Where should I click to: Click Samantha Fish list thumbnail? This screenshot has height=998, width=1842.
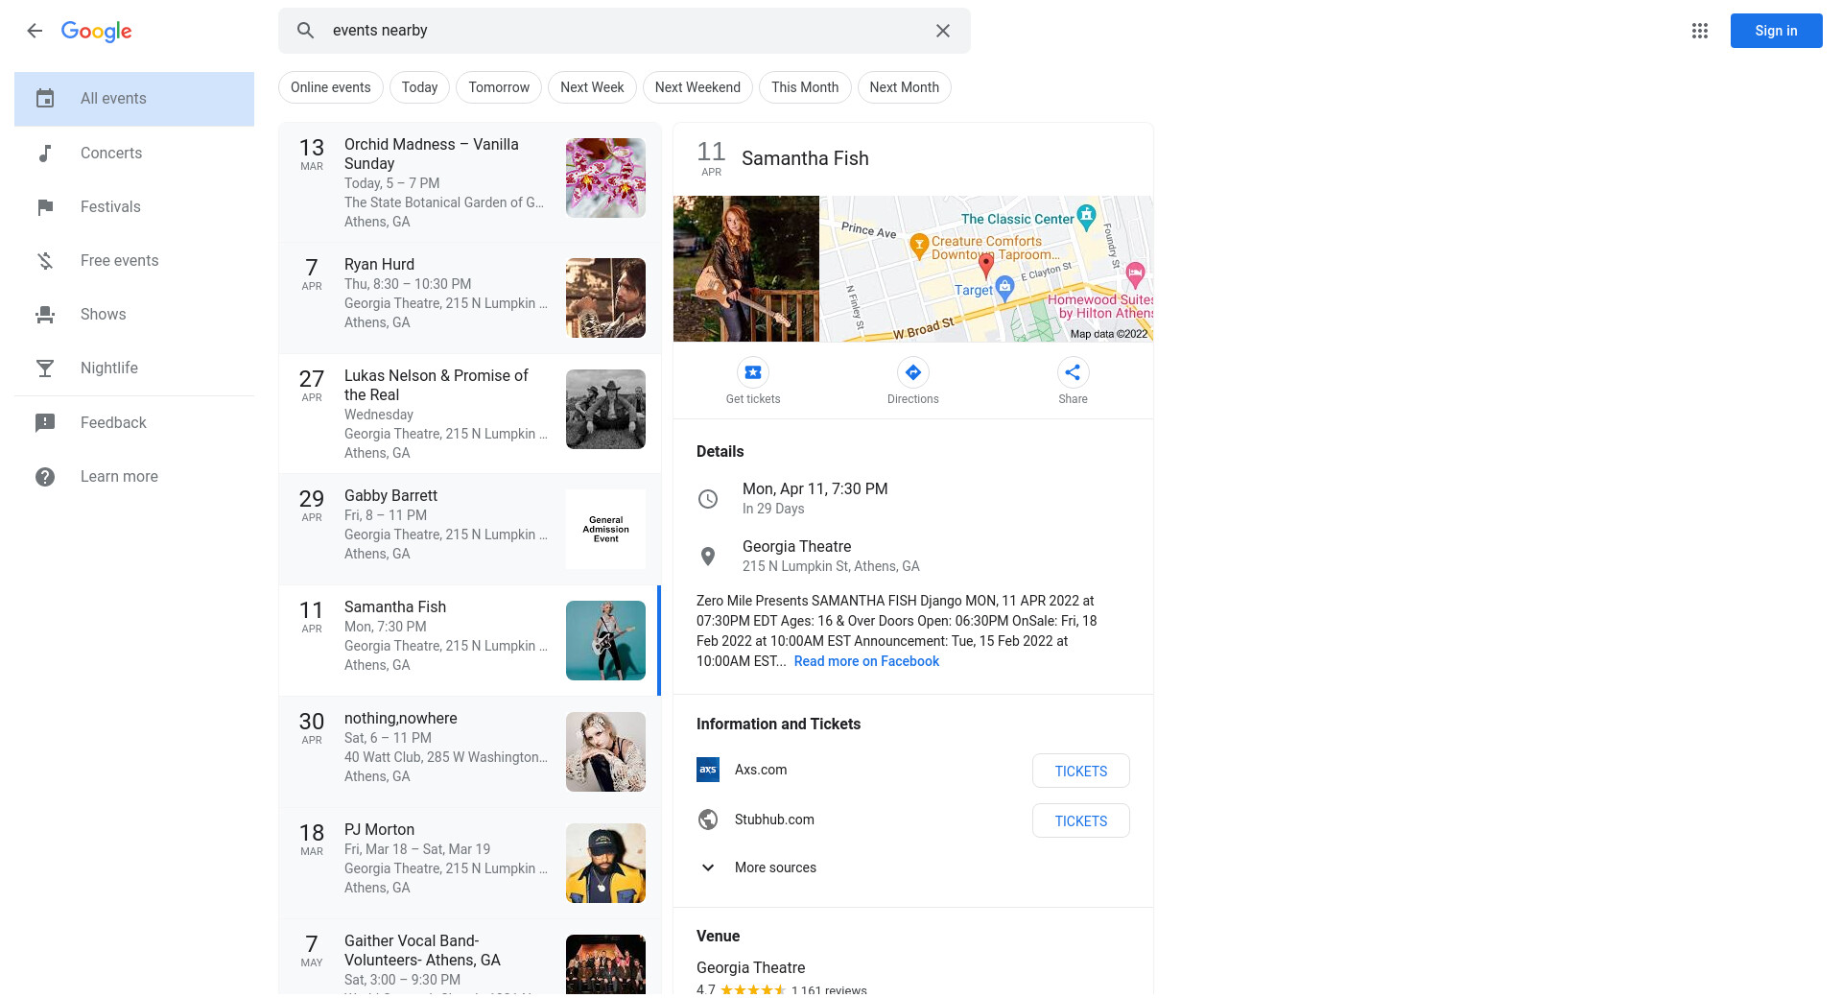click(x=605, y=640)
